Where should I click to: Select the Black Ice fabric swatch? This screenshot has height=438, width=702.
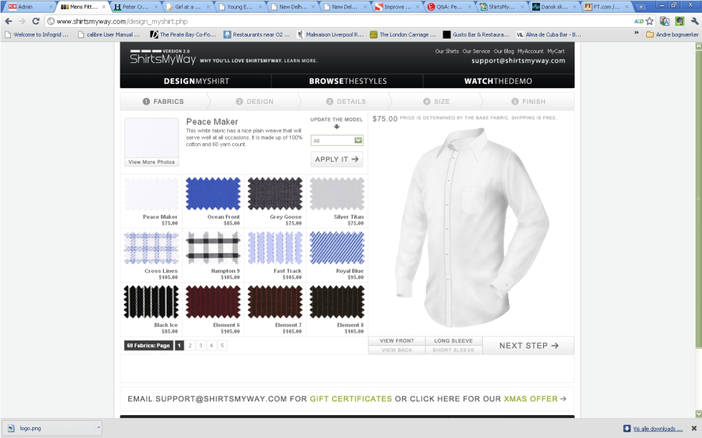click(151, 302)
